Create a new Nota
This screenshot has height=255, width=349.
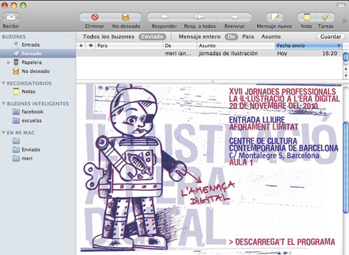tap(306, 17)
